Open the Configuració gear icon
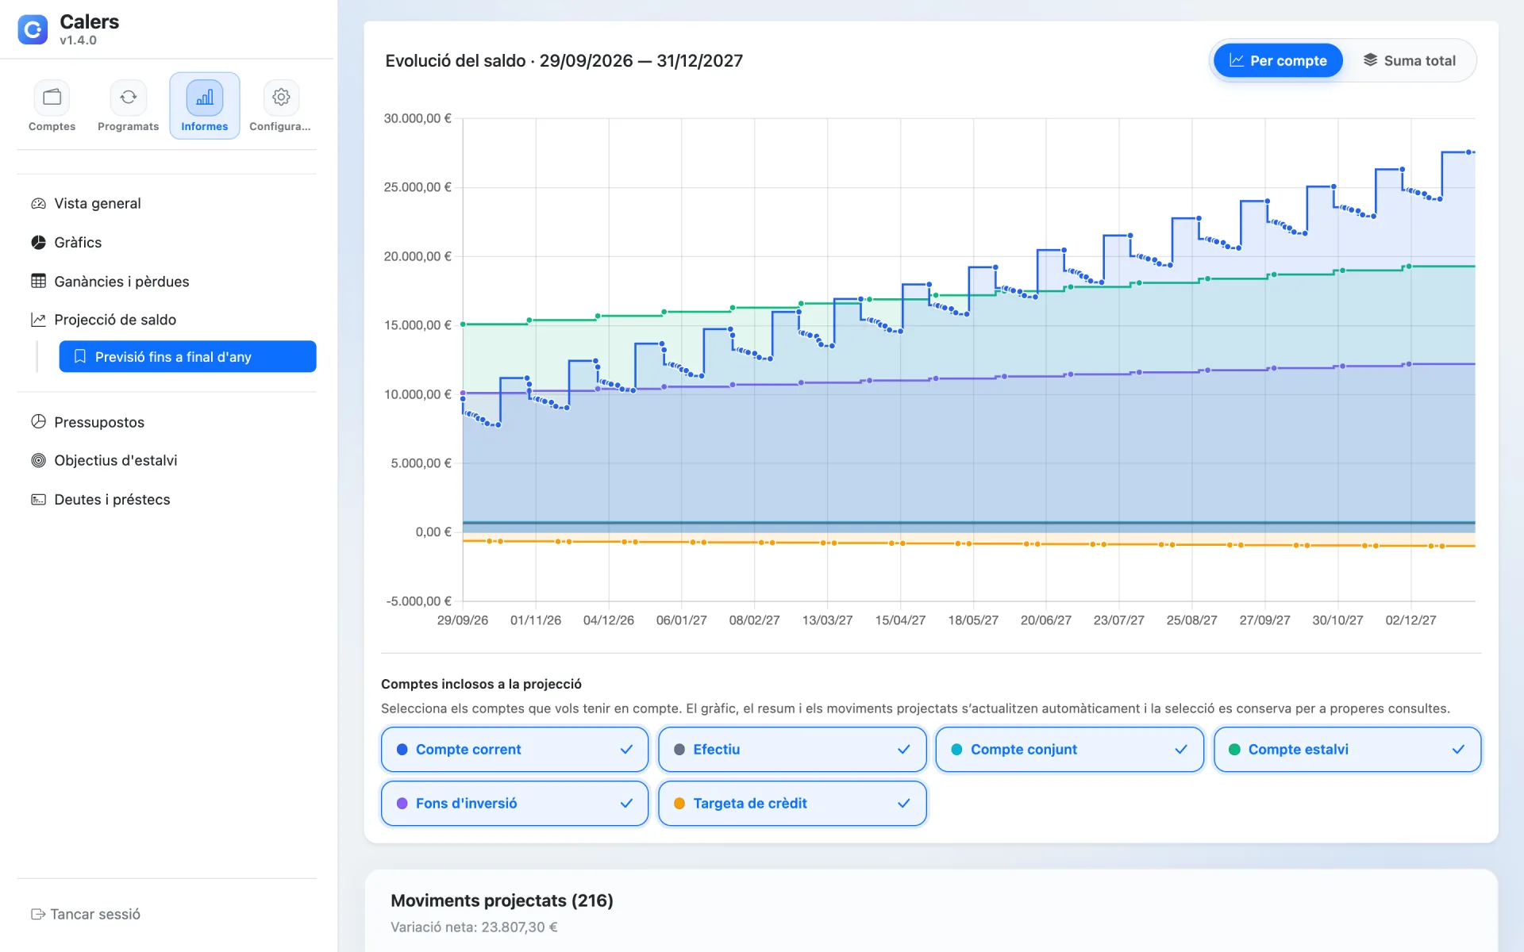Image resolution: width=1524 pixels, height=952 pixels. click(281, 97)
